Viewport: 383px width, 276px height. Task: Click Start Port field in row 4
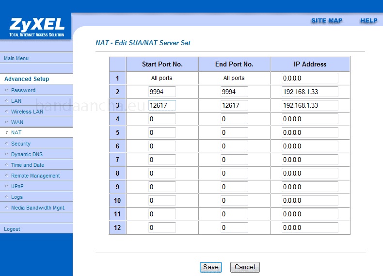pyautogui.click(x=162, y=119)
